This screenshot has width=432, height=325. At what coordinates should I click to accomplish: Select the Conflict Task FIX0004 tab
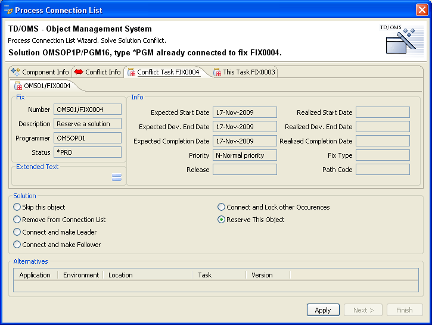click(x=163, y=72)
